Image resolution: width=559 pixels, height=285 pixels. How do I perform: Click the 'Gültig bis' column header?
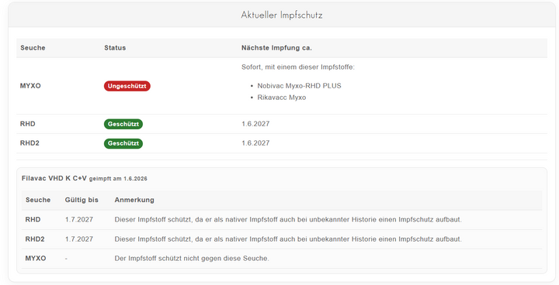point(82,200)
